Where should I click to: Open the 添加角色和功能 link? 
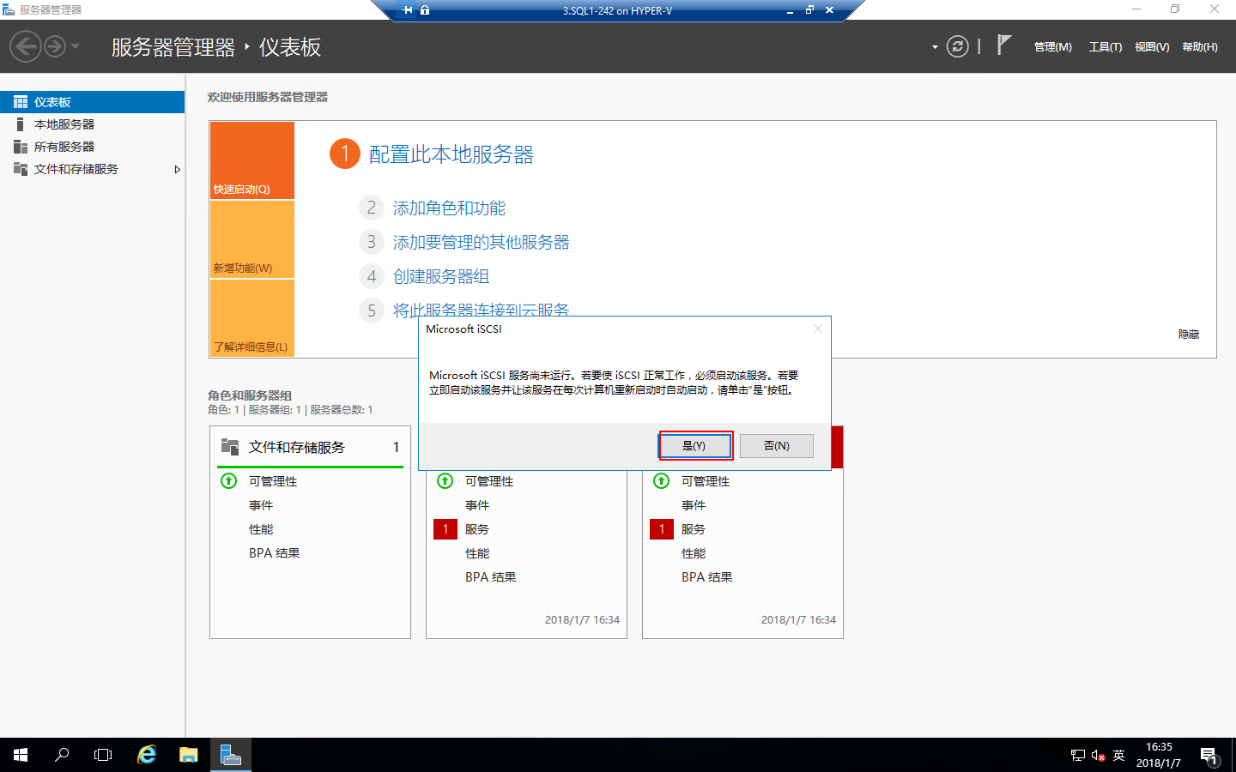pos(449,208)
